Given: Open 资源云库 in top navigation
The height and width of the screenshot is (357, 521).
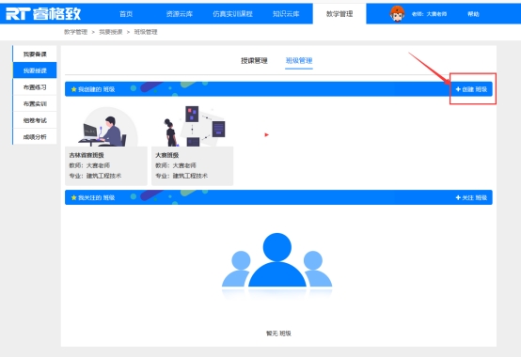Looking at the screenshot, I should (x=180, y=14).
